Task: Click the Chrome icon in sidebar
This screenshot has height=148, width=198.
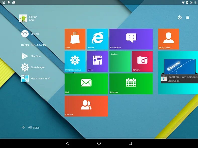Action: (x=25, y=34)
